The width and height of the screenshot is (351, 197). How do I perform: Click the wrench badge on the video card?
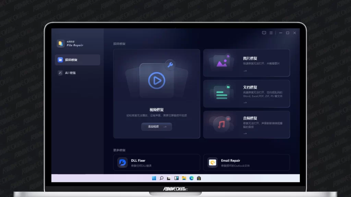click(170, 65)
